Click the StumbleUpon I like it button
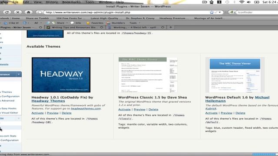Image resolution: width=278 pixels, height=156 pixels. click(11, 23)
